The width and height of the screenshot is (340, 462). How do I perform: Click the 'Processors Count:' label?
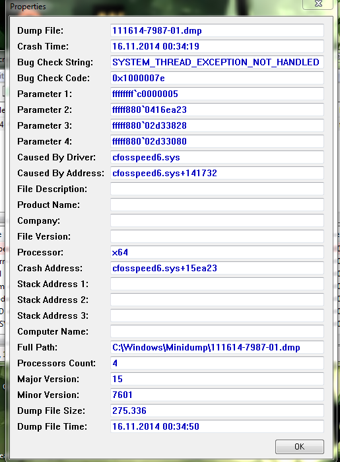point(57,363)
